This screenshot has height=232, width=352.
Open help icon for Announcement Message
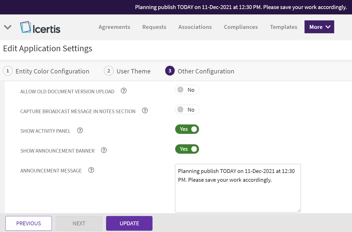click(x=91, y=170)
